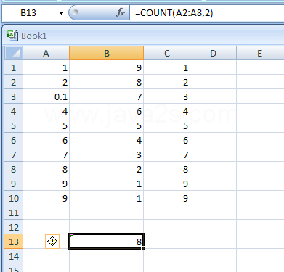
Task: Click the Insert Function fx icon
Action: (121, 12)
